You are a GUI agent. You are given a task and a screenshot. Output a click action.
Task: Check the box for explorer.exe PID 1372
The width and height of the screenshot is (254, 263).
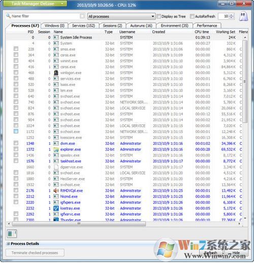pyautogui.click(x=16, y=149)
